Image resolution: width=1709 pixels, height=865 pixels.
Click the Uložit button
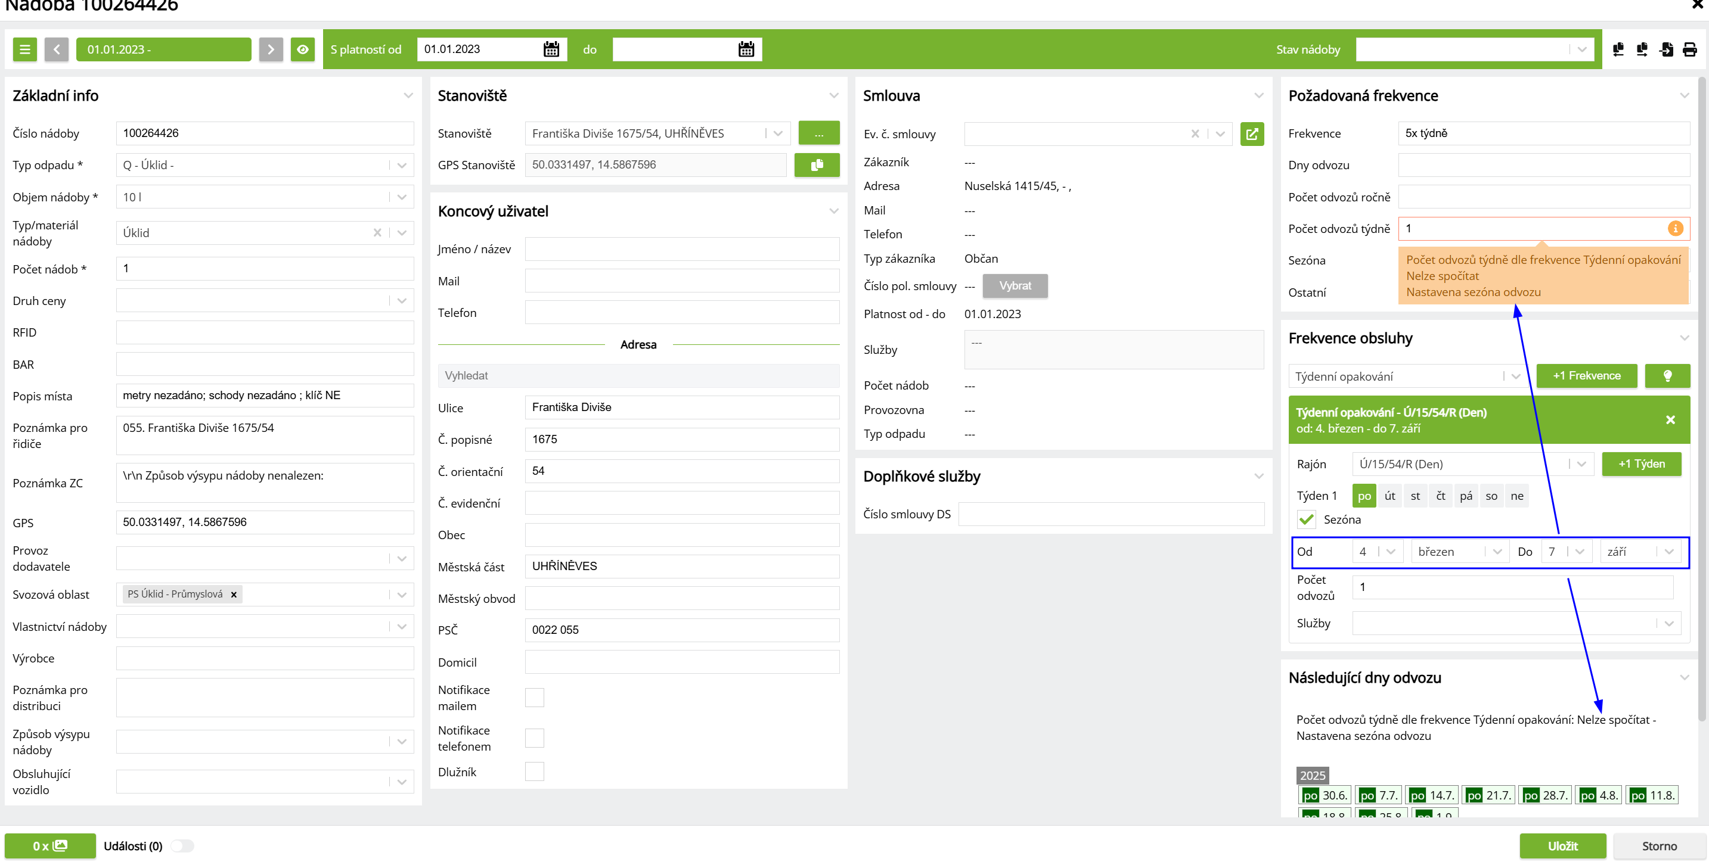point(1562,846)
